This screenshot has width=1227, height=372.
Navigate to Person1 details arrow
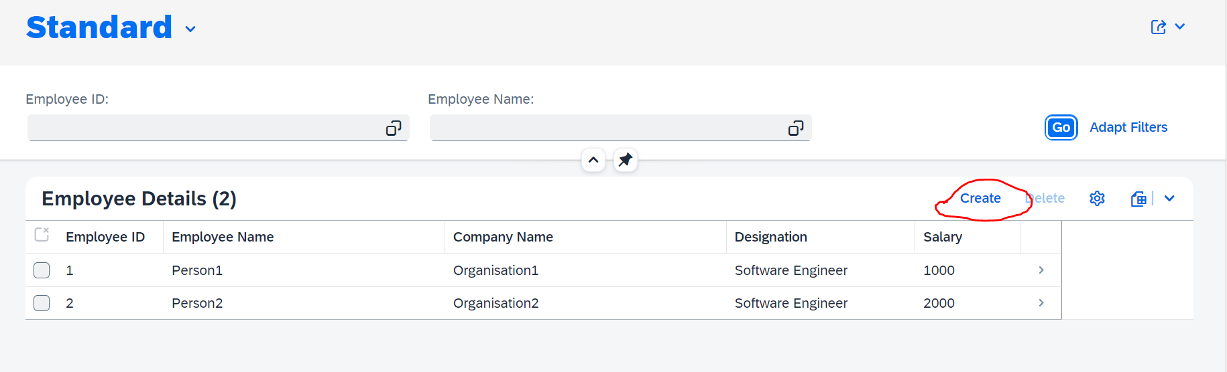[x=1041, y=270]
